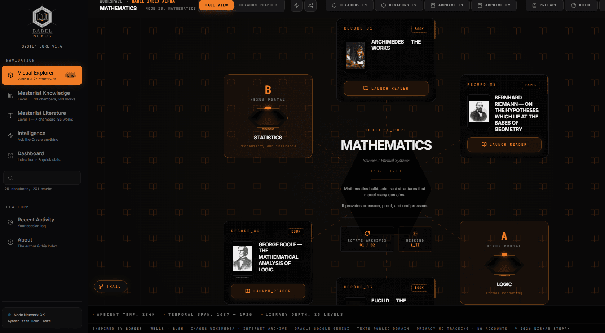Open Masterlist Literature Level II
This screenshot has width=605, height=333.
click(42, 116)
